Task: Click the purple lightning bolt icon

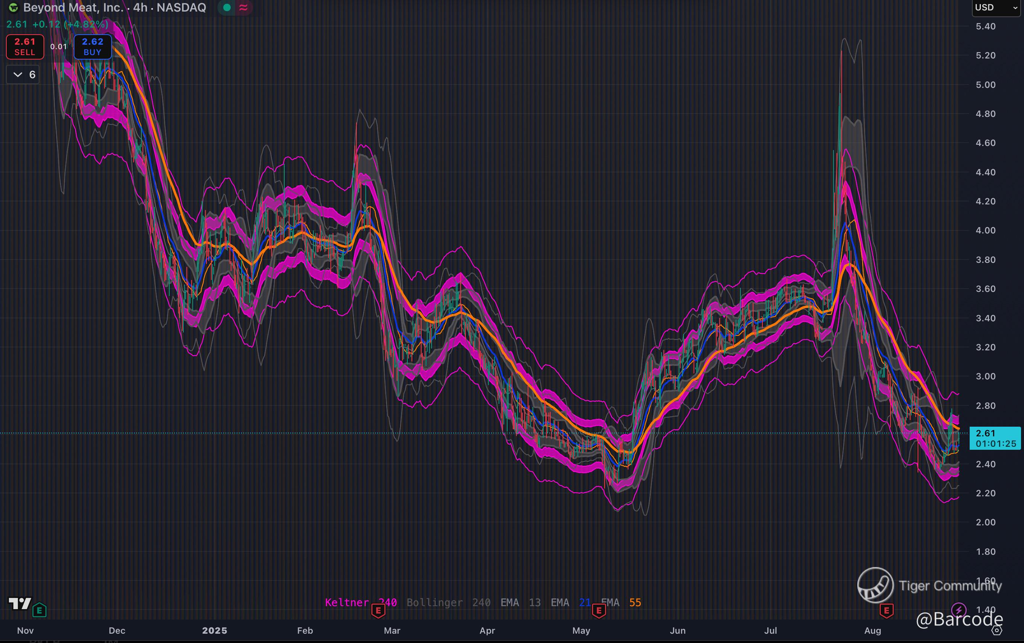Action: [959, 611]
